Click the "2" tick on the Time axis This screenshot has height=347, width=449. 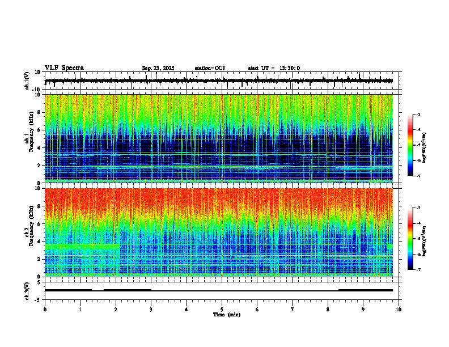116,310
